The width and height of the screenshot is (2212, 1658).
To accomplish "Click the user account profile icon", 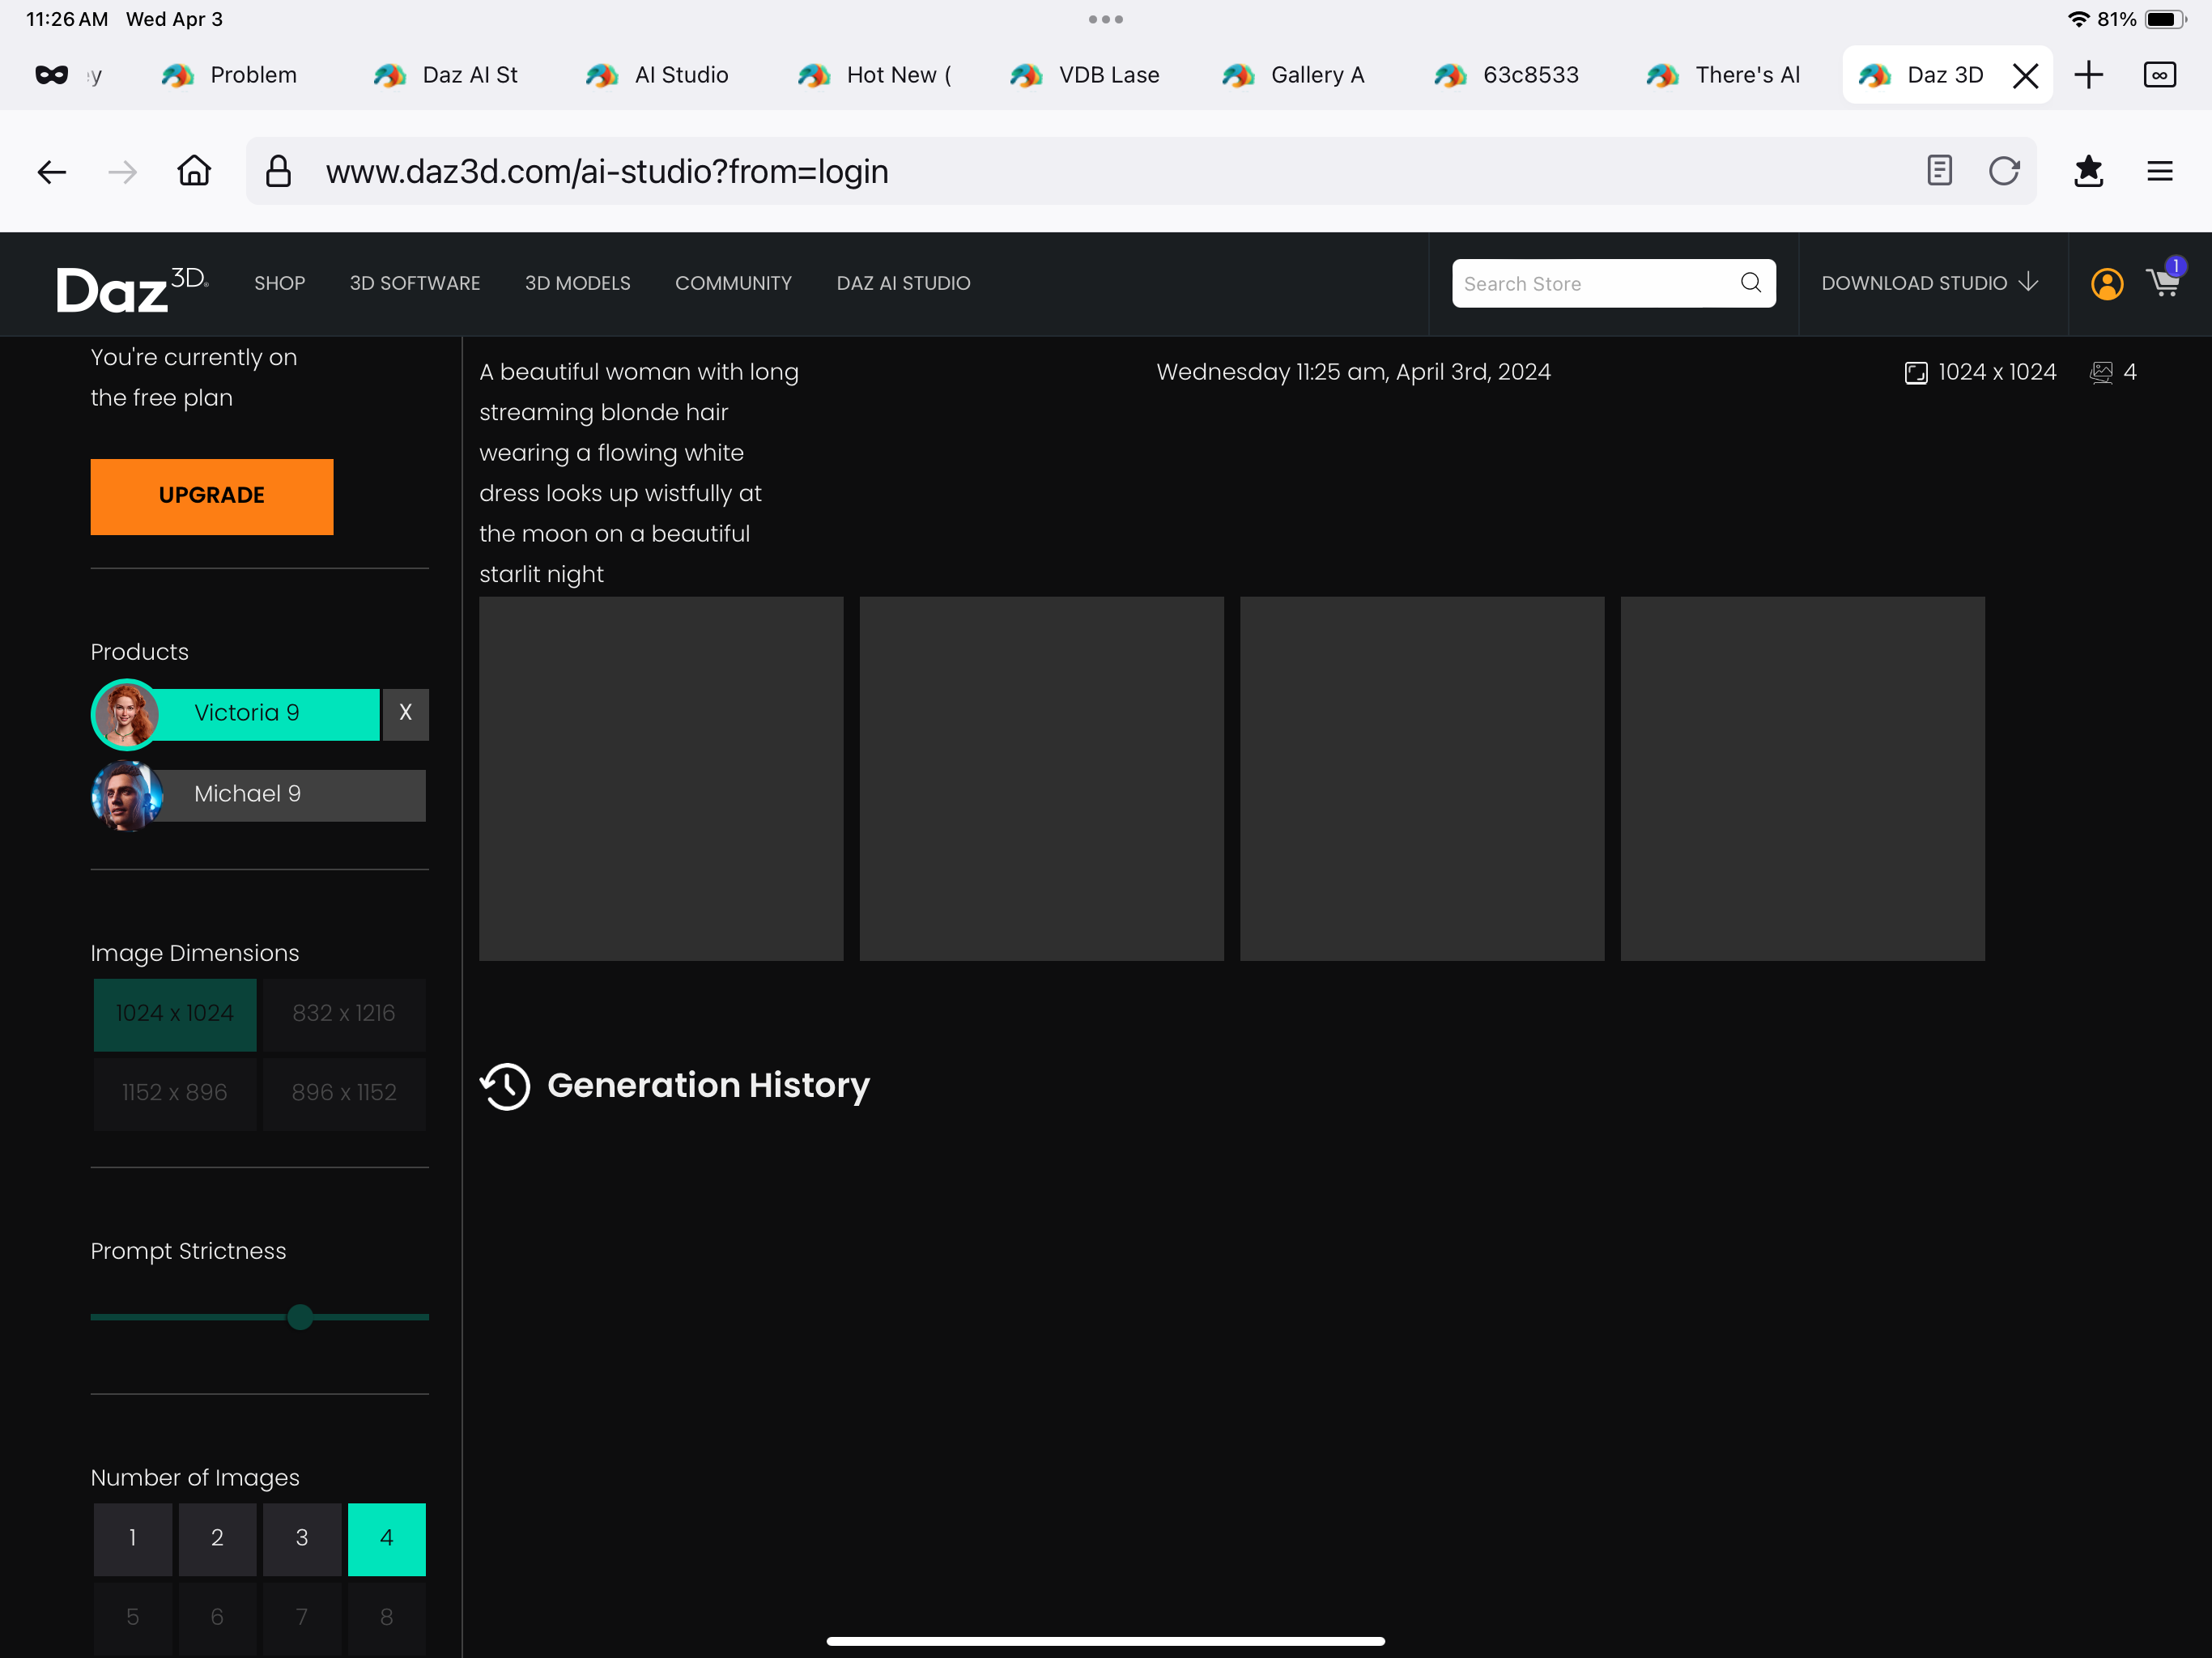I will click(x=2106, y=284).
